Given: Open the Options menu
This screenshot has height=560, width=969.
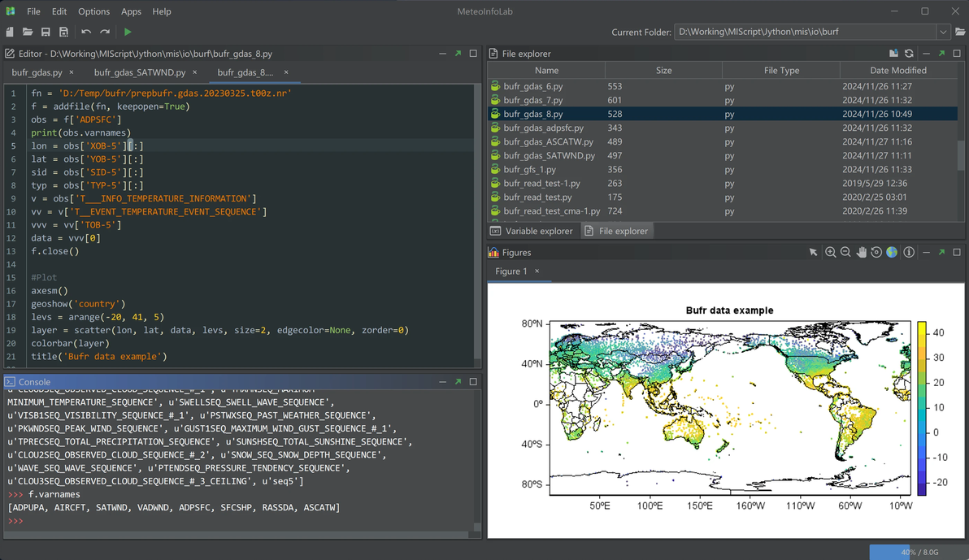Looking at the screenshot, I should click(93, 11).
